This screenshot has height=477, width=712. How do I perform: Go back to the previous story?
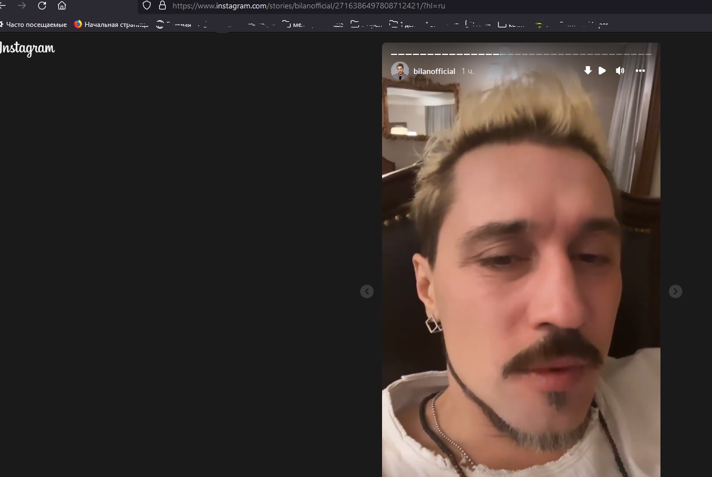coord(367,291)
